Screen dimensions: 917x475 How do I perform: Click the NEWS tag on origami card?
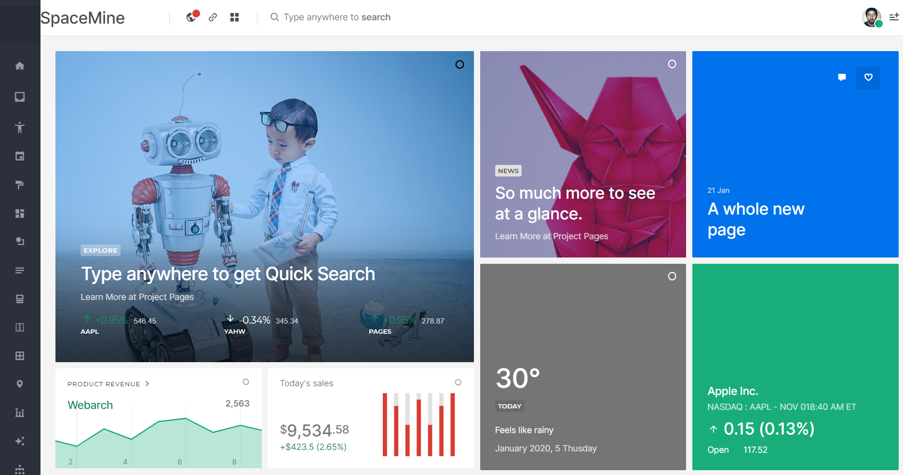click(508, 171)
